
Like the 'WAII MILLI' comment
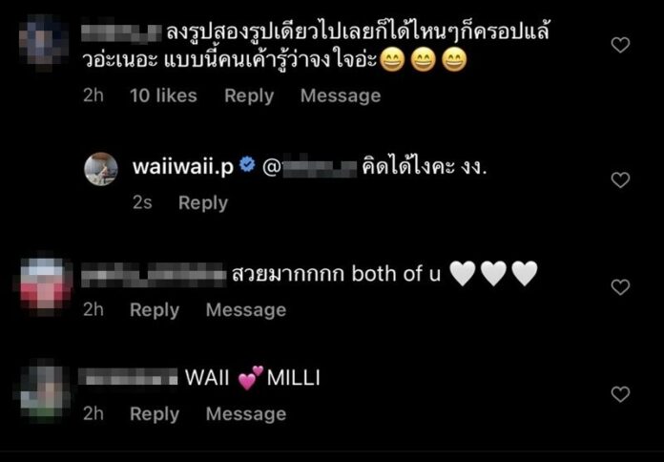pos(620,394)
